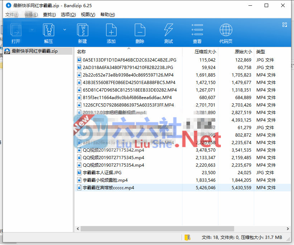Sort files by the 类型 column header
This screenshot has width=294, height=245.
pyautogui.click(x=260, y=52)
